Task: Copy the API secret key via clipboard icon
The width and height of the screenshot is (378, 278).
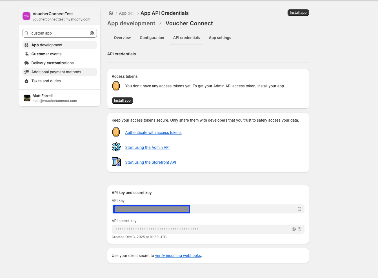Action: pos(299,229)
